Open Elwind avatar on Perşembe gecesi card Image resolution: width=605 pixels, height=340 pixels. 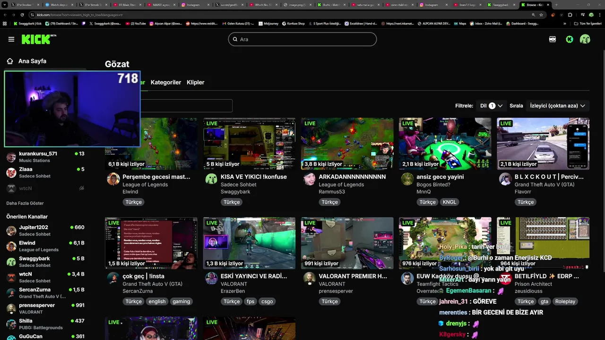[x=113, y=179]
